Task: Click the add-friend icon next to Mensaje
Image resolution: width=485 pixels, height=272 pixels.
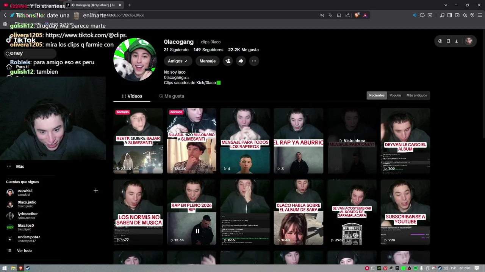Action: pyautogui.click(x=228, y=61)
